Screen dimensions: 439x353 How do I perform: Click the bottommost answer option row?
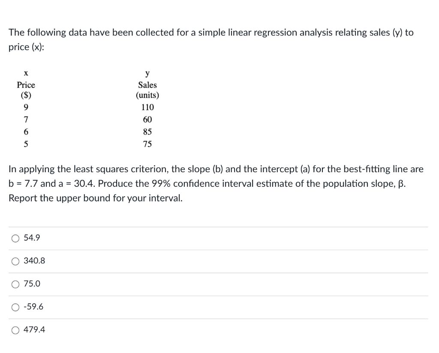coord(214,330)
